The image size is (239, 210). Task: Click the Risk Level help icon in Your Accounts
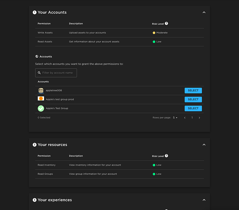tap(166, 24)
